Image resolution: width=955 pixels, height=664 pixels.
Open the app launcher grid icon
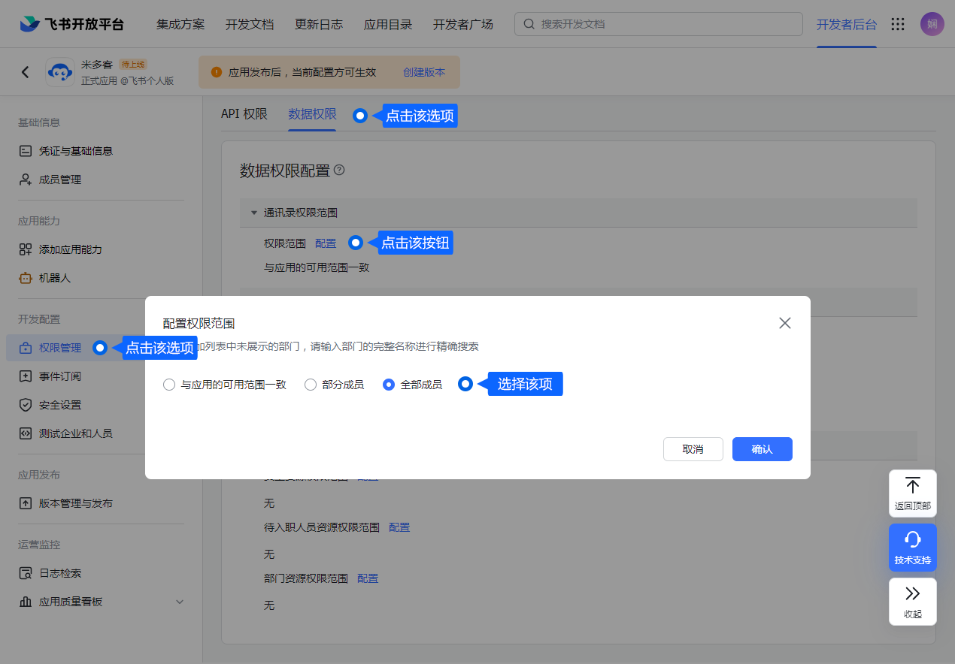(897, 24)
